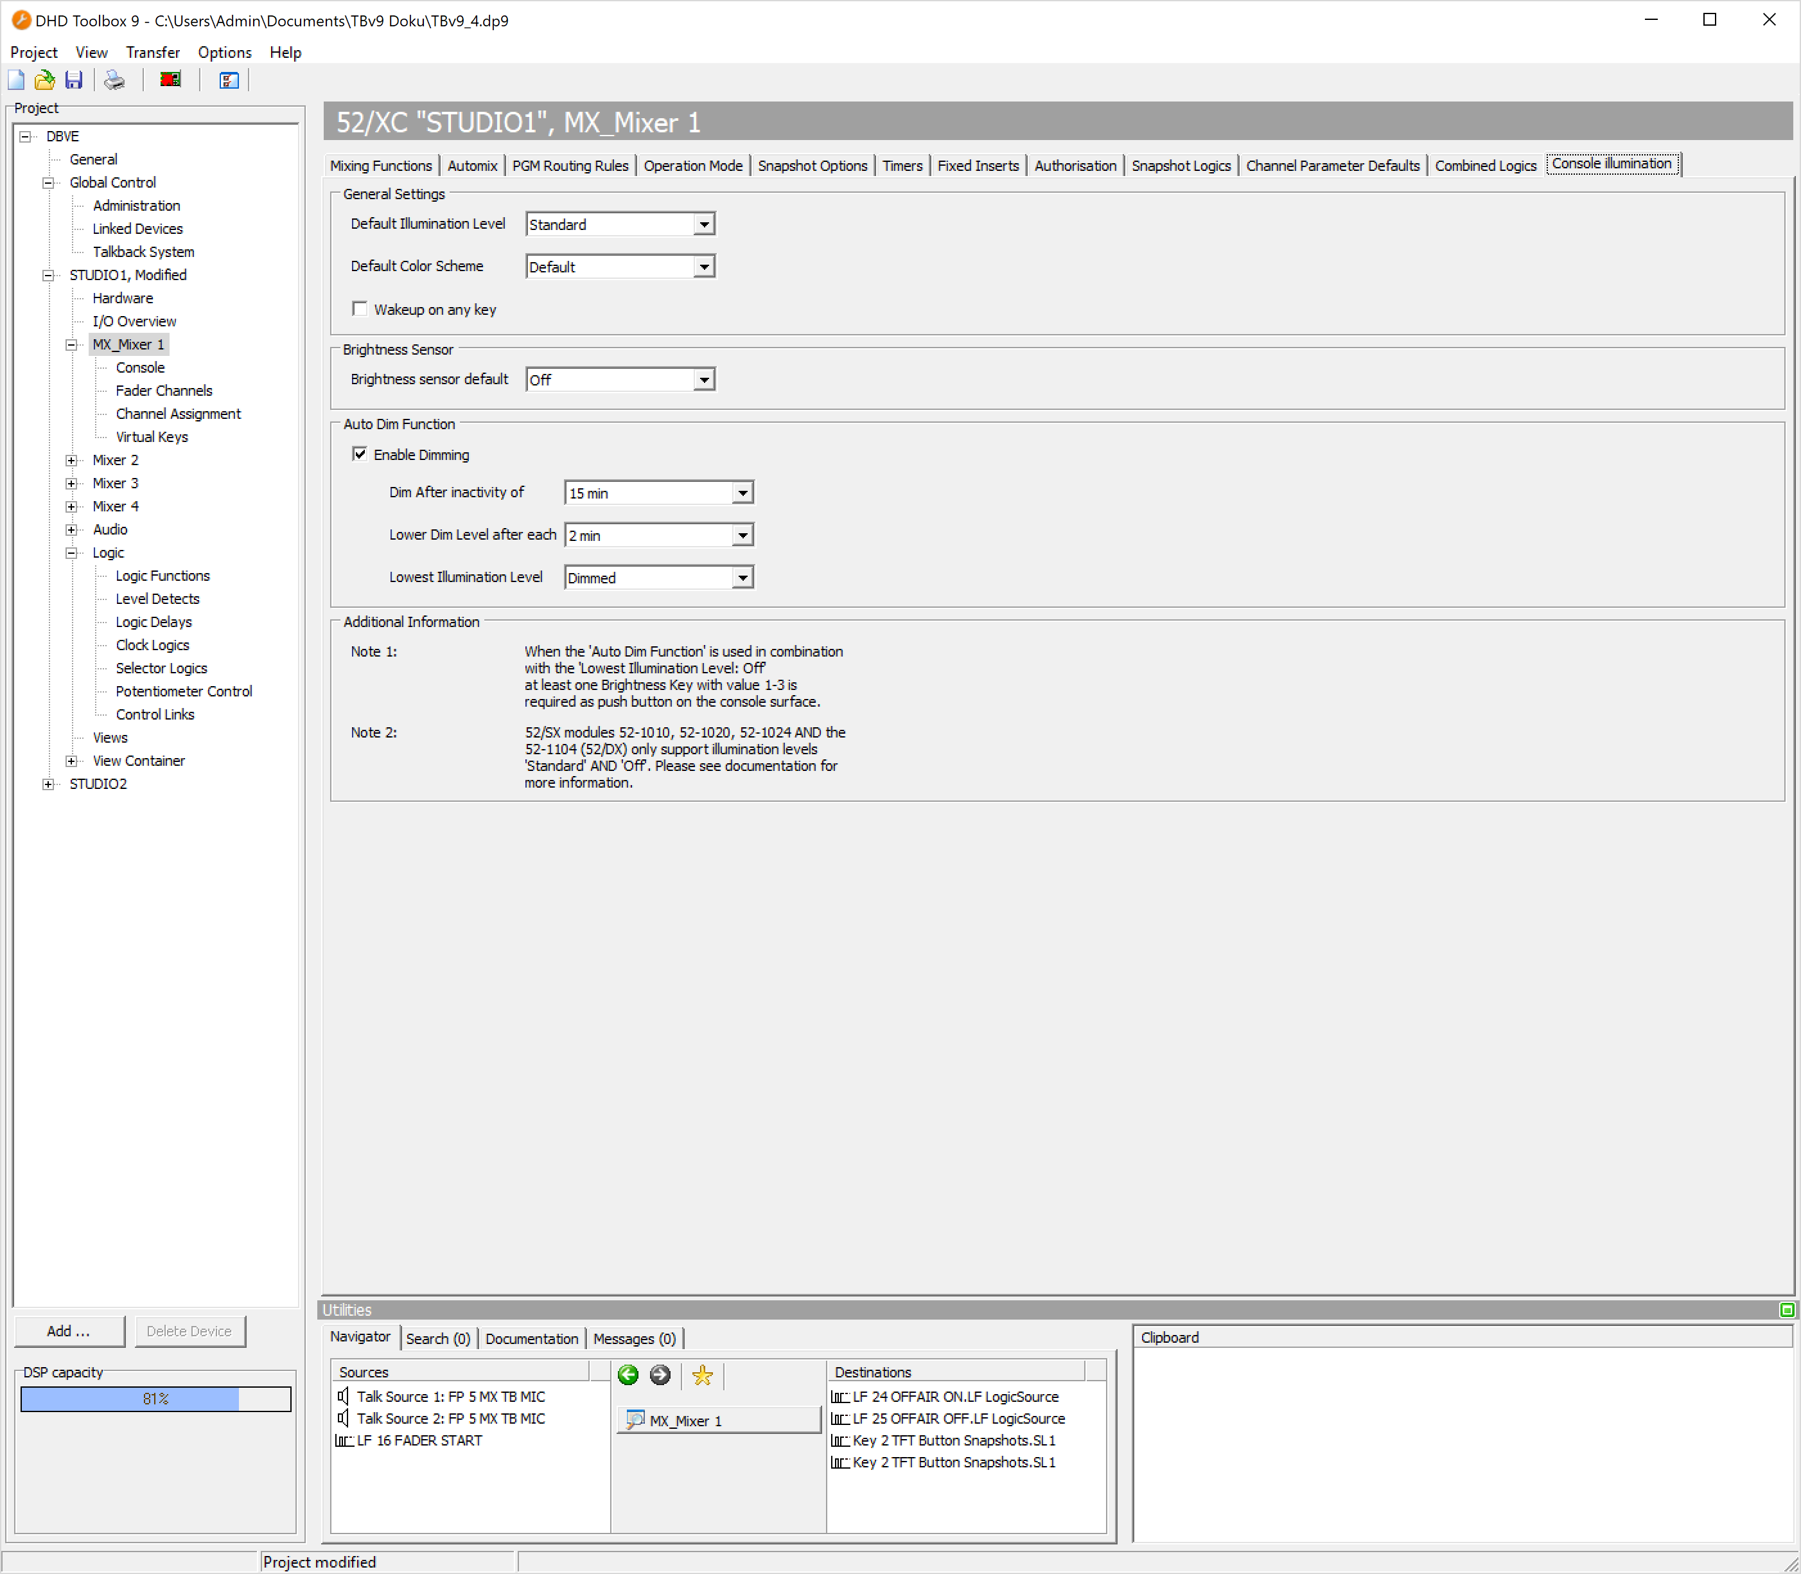Select Fader Channels in project tree
Screen dimensions: 1801x1574
click(x=164, y=391)
